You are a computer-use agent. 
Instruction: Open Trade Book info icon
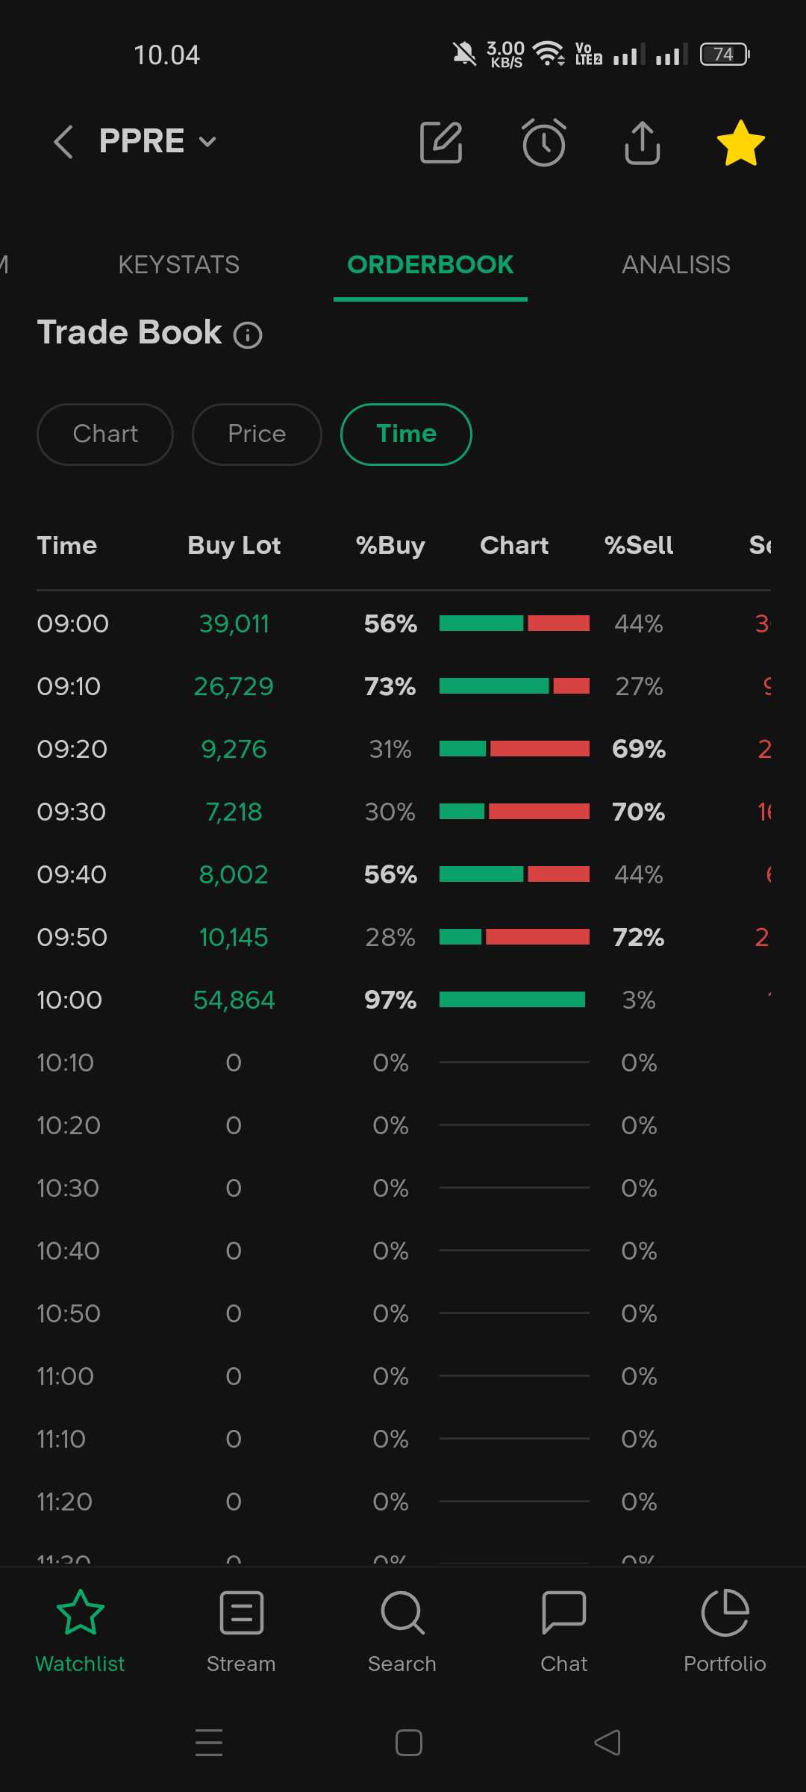pyautogui.click(x=248, y=335)
